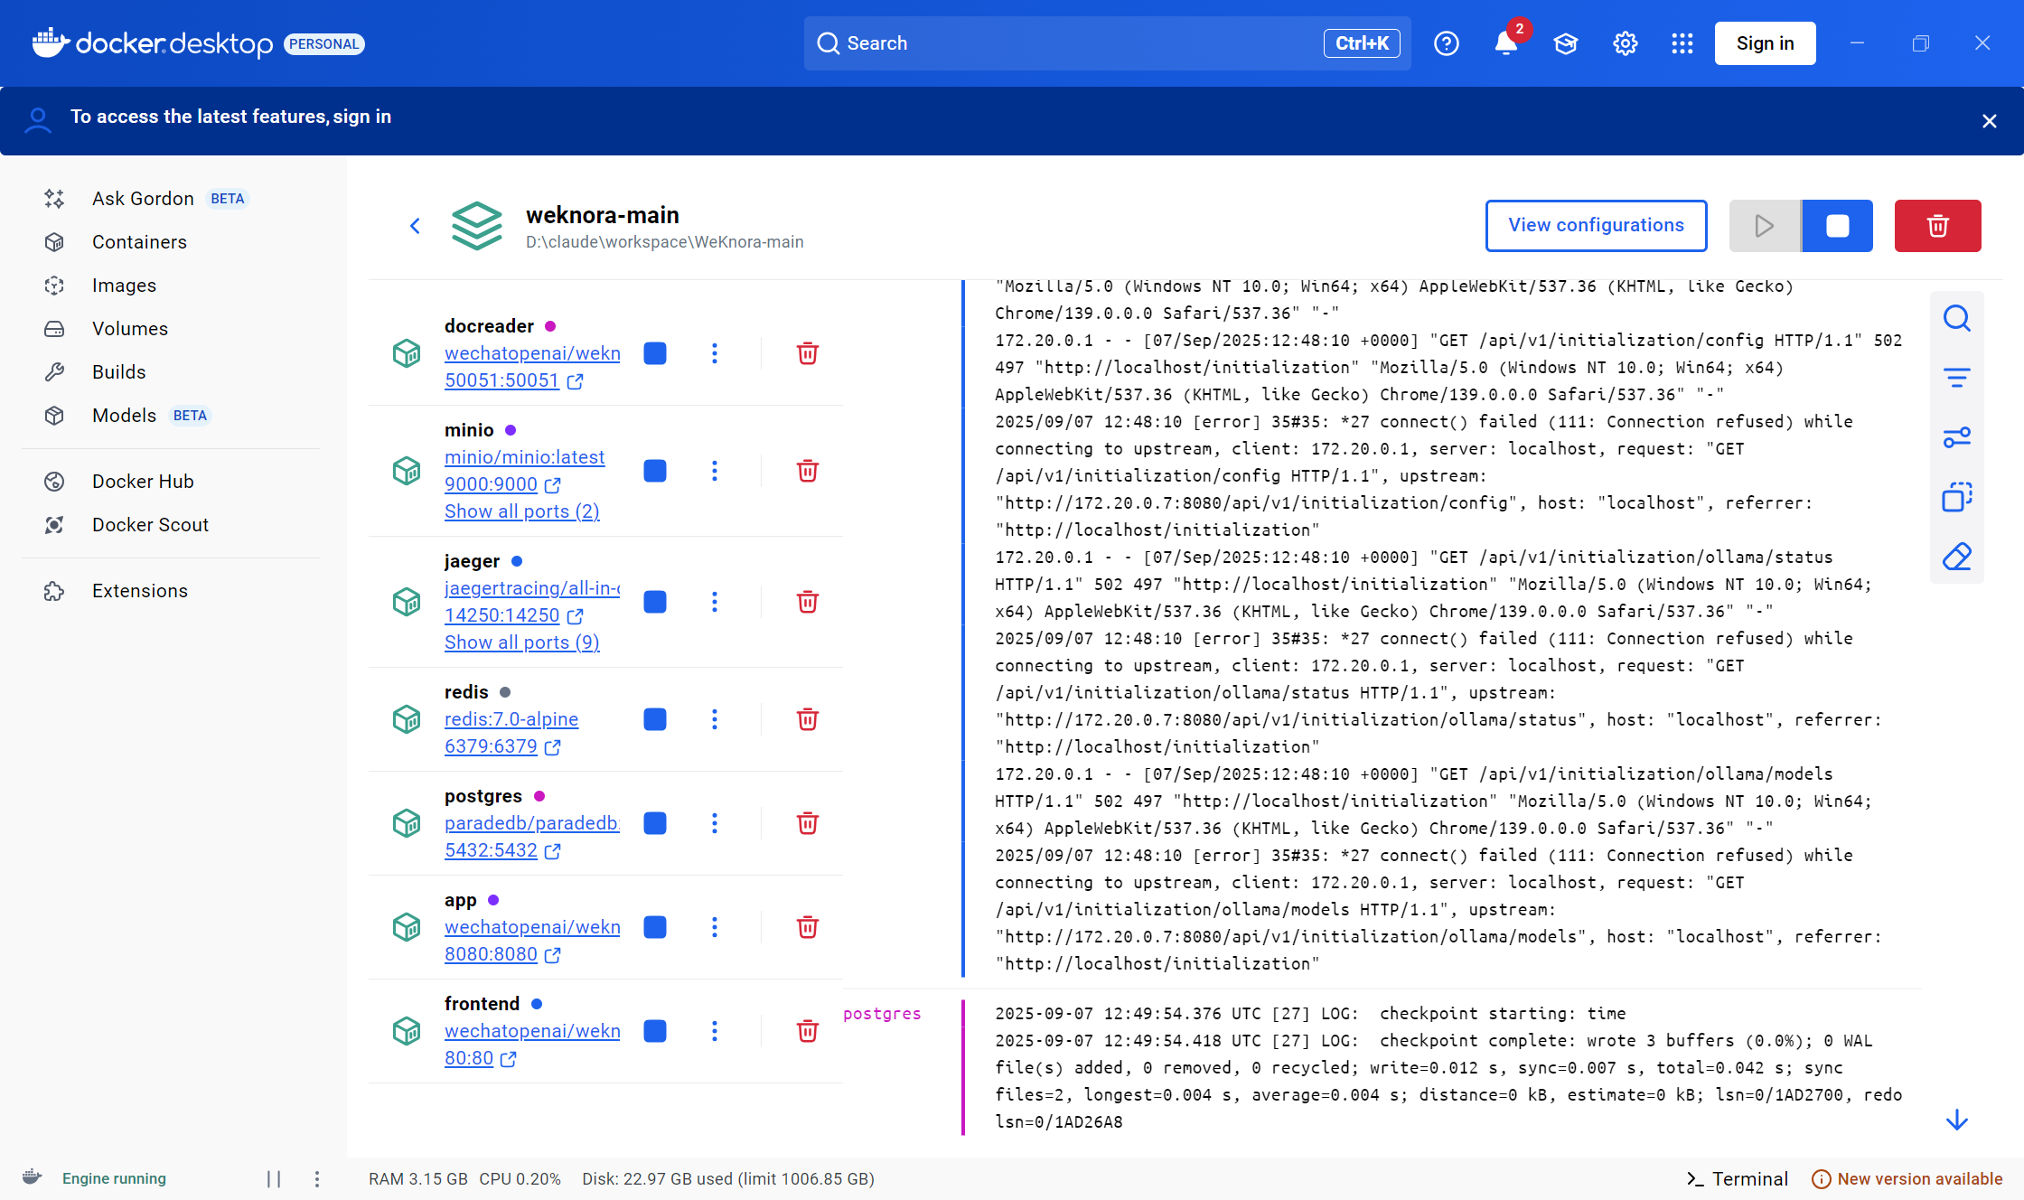Stop the docreader container

tap(655, 353)
